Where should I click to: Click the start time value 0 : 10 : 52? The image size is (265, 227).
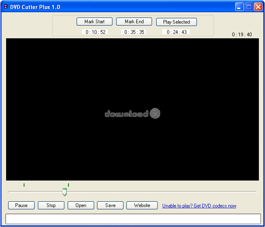(x=95, y=32)
